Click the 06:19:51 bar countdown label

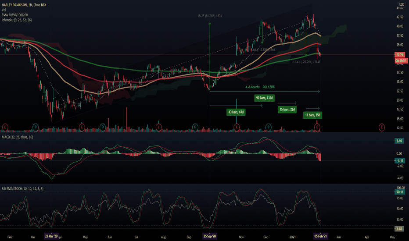(401, 61)
